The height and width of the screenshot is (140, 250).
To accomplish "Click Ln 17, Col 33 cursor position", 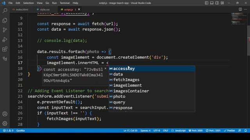I will tap(130, 131).
